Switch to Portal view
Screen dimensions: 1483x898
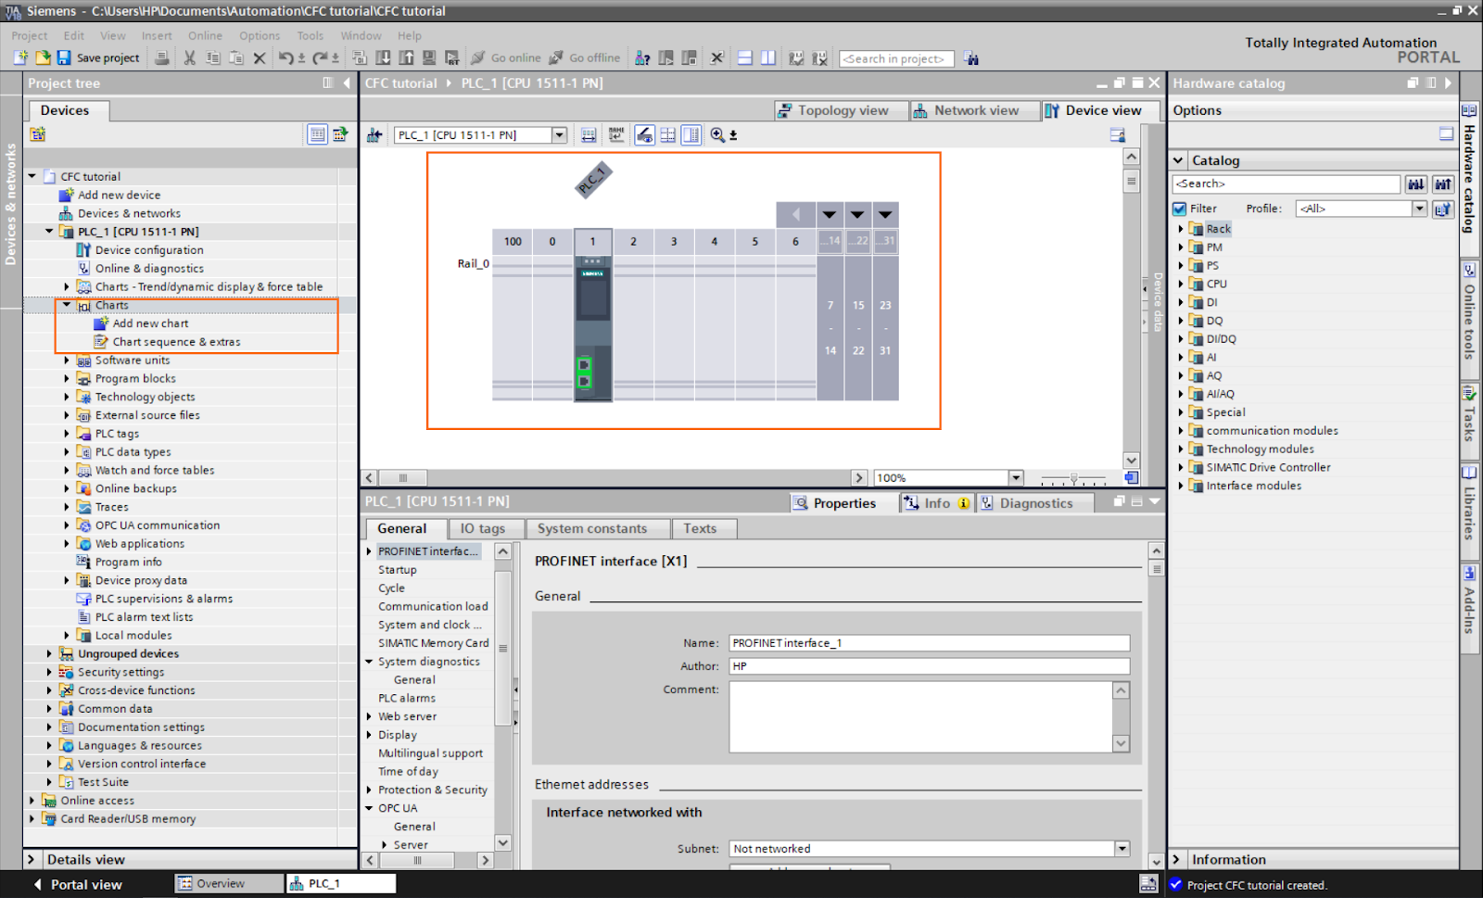(78, 884)
